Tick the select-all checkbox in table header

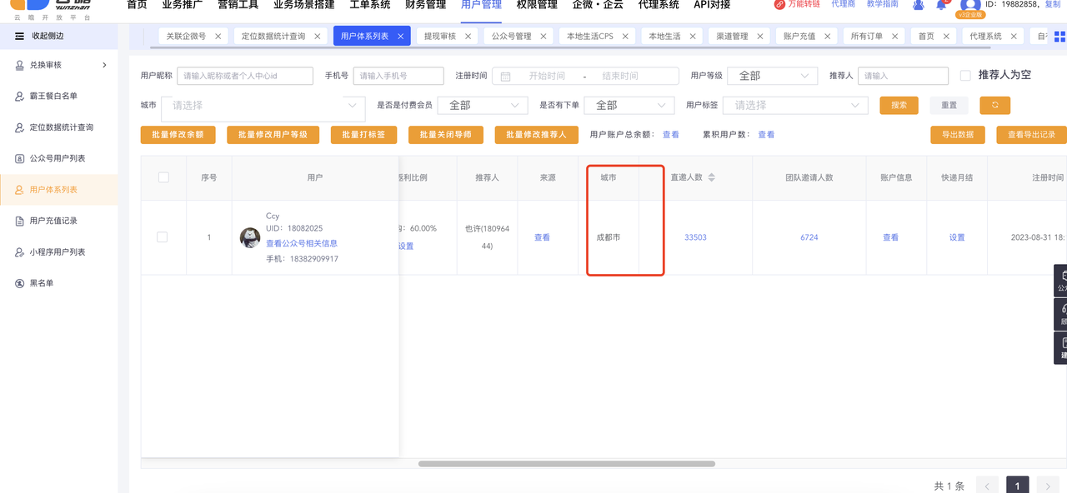(x=163, y=177)
